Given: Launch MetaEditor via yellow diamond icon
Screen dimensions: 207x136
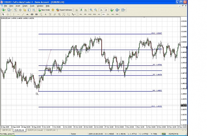Looking at the screenshot, I should tap(53, 10).
